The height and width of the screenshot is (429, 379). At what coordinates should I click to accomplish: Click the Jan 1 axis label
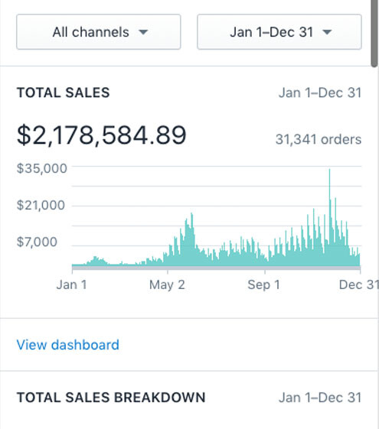click(72, 284)
